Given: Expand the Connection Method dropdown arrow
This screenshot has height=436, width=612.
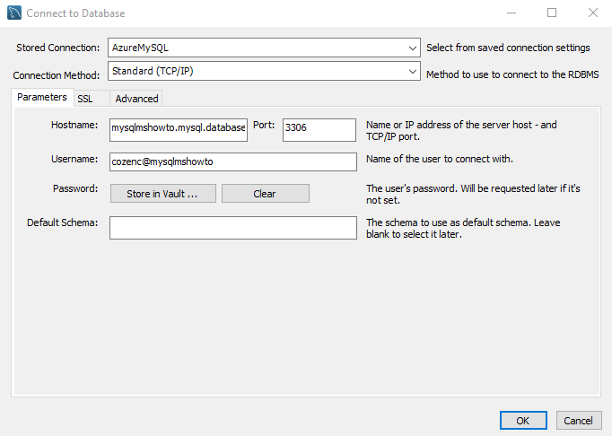Looking at the screenshot, I should pyautogui.click(x=412, y=72).
